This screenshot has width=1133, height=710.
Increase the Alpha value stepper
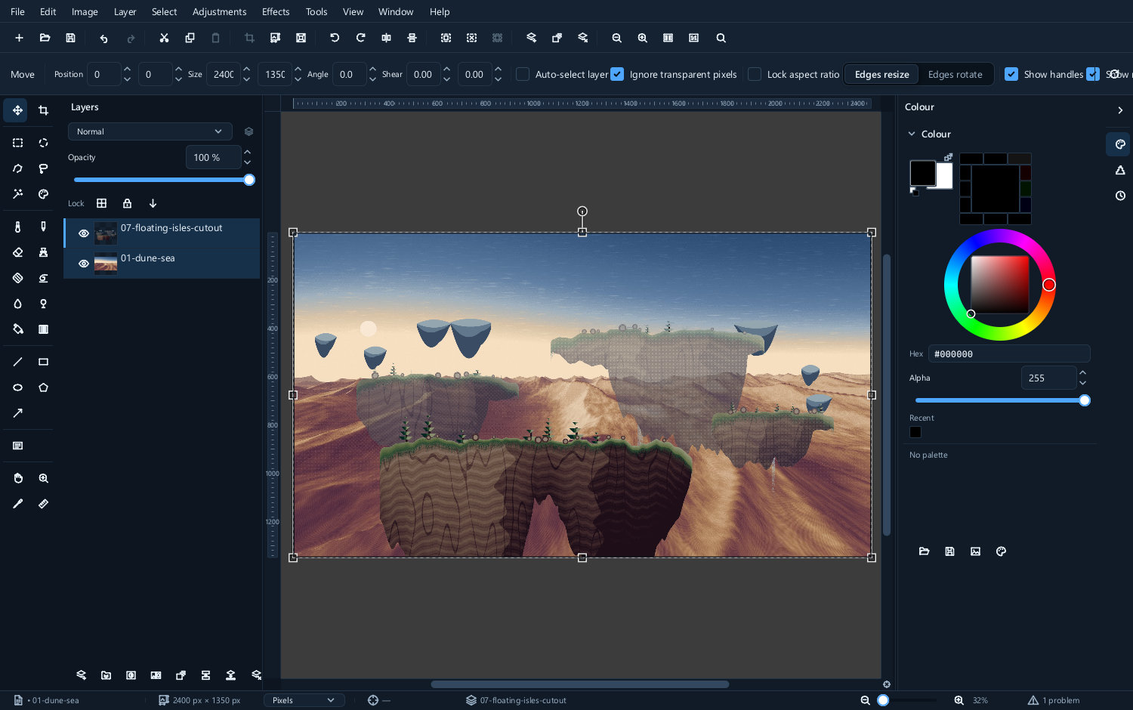point(1082,372)
